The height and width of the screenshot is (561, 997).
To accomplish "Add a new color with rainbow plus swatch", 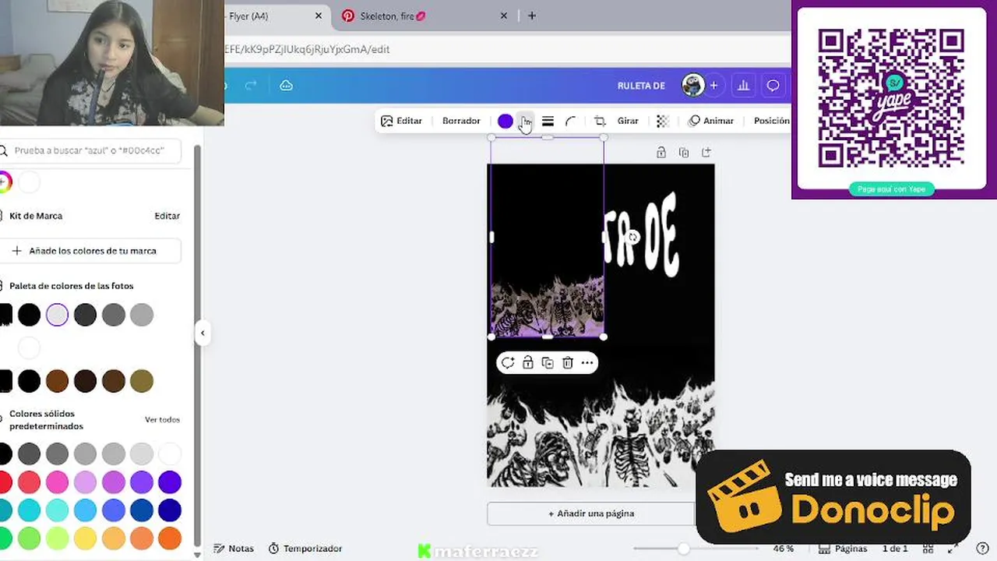I will (x=5, y=182).
